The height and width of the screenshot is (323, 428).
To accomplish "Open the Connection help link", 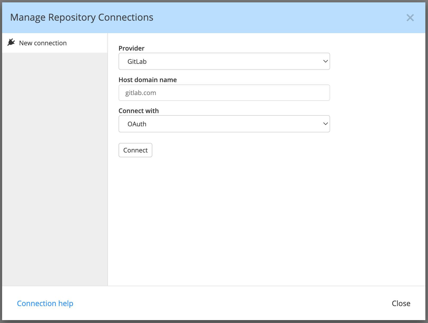I will [x=45, y=303].
